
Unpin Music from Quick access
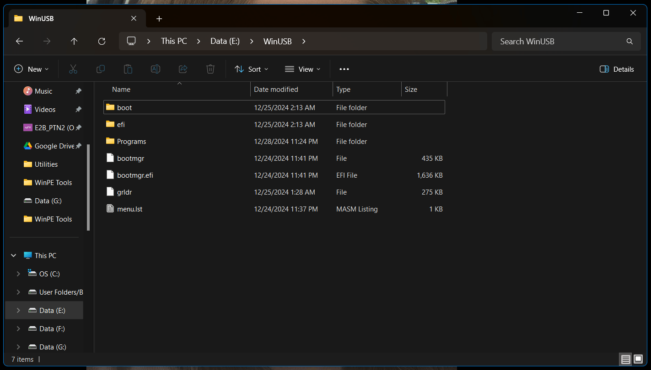tap(78, 91)
